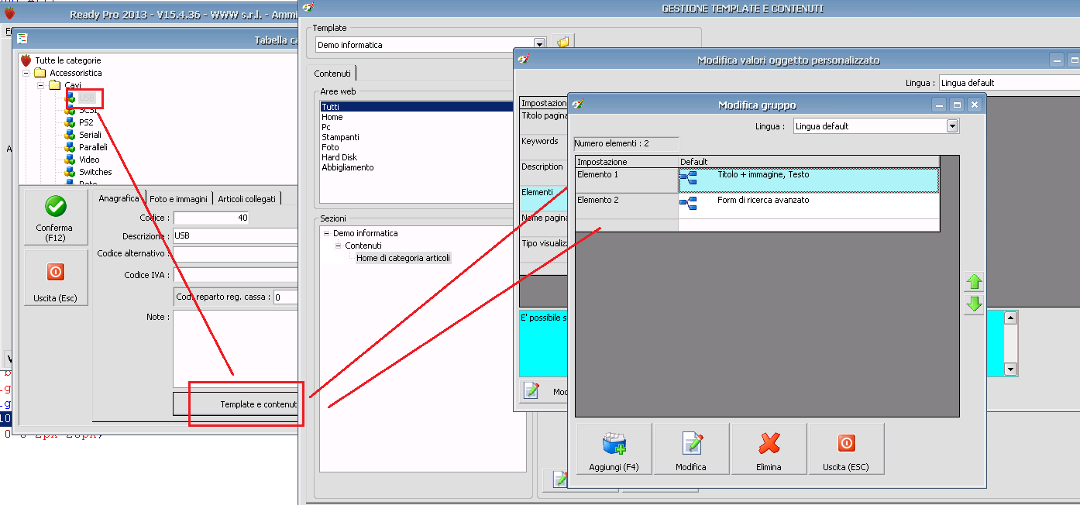Image resolution: width=1080 pixels, height=505 pixels.
Task: Move element up with green up arrow
Action: (x=974, y=283)
